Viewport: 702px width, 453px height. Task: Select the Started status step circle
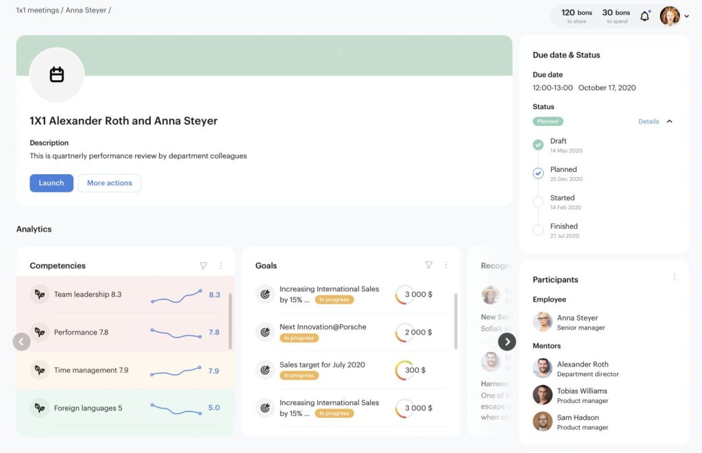pyautogui.click(x=538, y=201)
